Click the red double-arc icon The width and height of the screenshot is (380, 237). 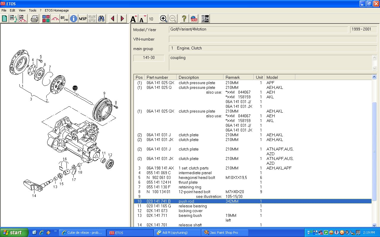[55, 19]
